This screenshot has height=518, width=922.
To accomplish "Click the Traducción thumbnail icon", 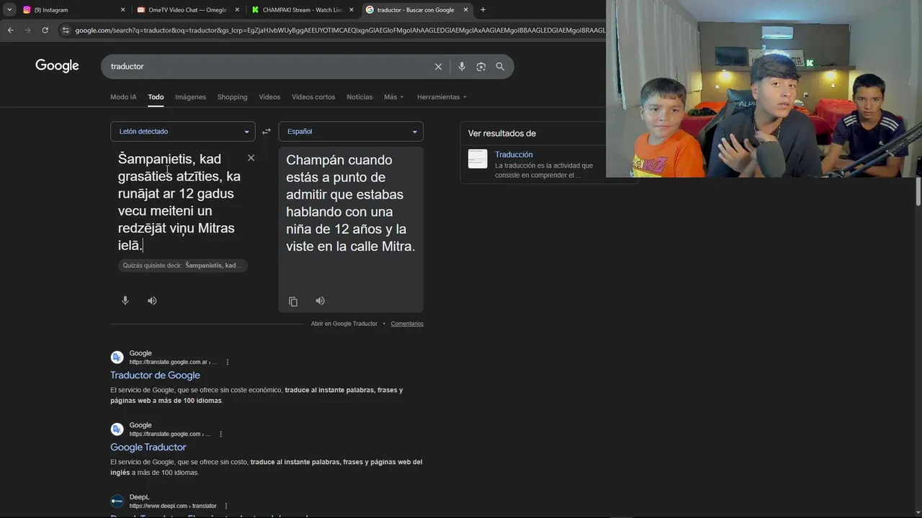I will point(478,159).
